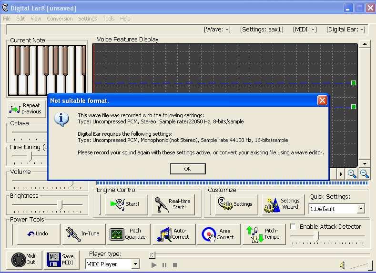Screen dimensions: 376x273
Task: Expand the Quick Settings dropdown
Action: tap(361, 209)
